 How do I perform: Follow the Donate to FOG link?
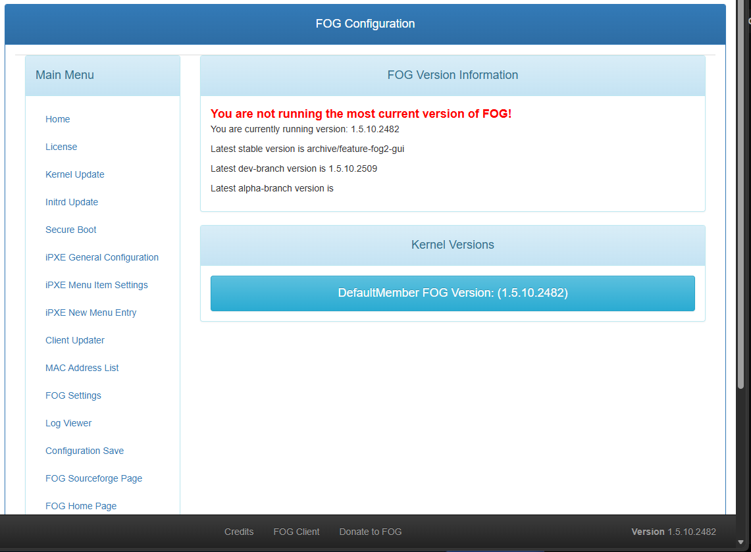[x=371, y=532]
